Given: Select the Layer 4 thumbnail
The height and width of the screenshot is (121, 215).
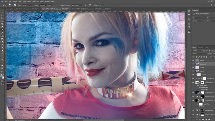Looking at the screenshot, I should pyautogui.click(x=197, y=68).
